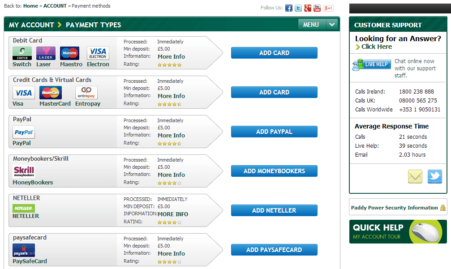The image size is (451, 269).
Task: Expand the MENU dropdown arrow
Action: point(331,25)
